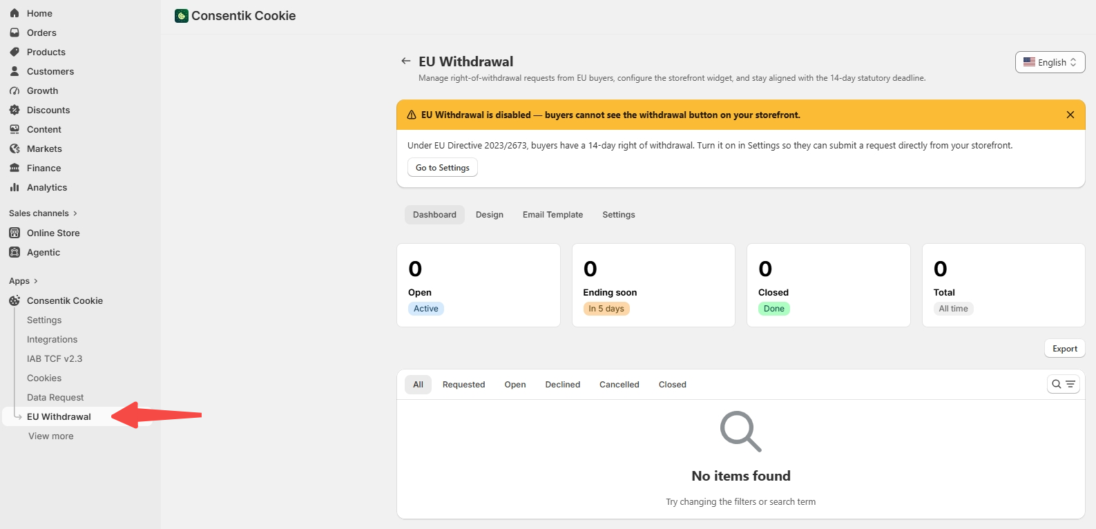Open Orders in the sidebar
This screenshot has width=1096, height=529.
coord(41,32)
